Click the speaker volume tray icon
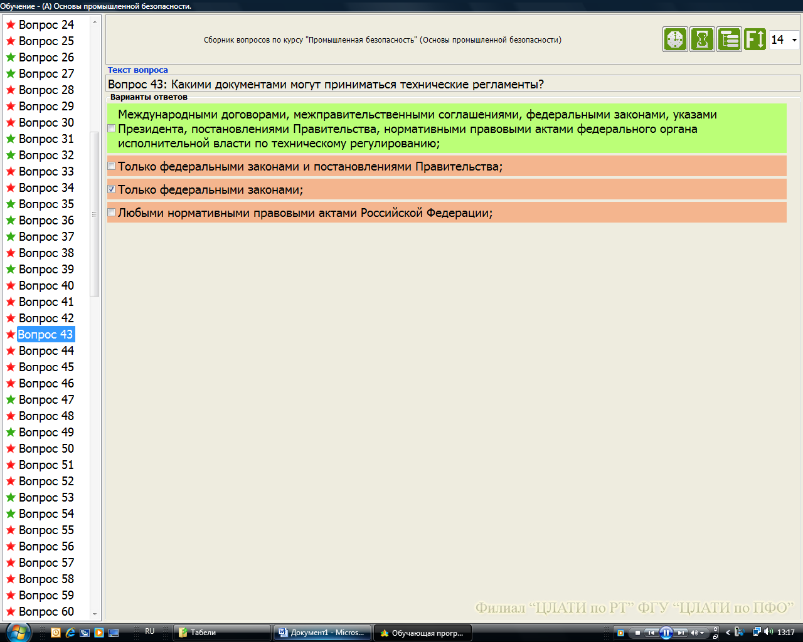The width and height of the screenshot is (803, 642). pyautogui.click(x=768, y=632)
